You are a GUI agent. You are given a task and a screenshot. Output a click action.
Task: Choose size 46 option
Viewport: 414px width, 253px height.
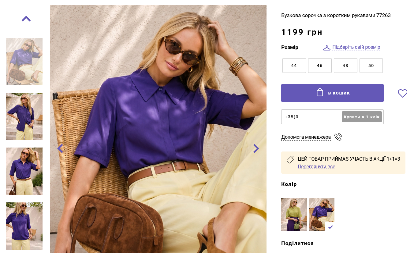point(320,66)
